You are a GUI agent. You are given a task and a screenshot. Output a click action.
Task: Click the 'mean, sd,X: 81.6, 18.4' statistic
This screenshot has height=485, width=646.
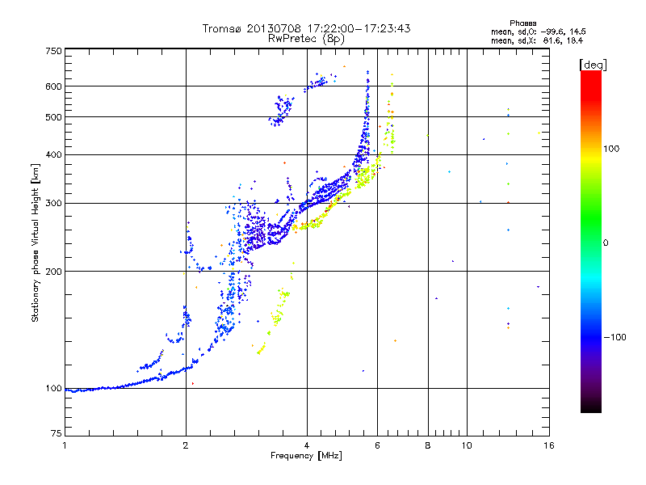click(x=537, y=40)
